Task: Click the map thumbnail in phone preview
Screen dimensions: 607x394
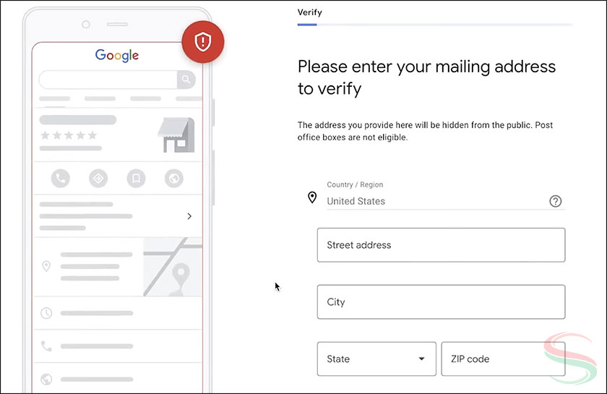Action: point(173,267)
